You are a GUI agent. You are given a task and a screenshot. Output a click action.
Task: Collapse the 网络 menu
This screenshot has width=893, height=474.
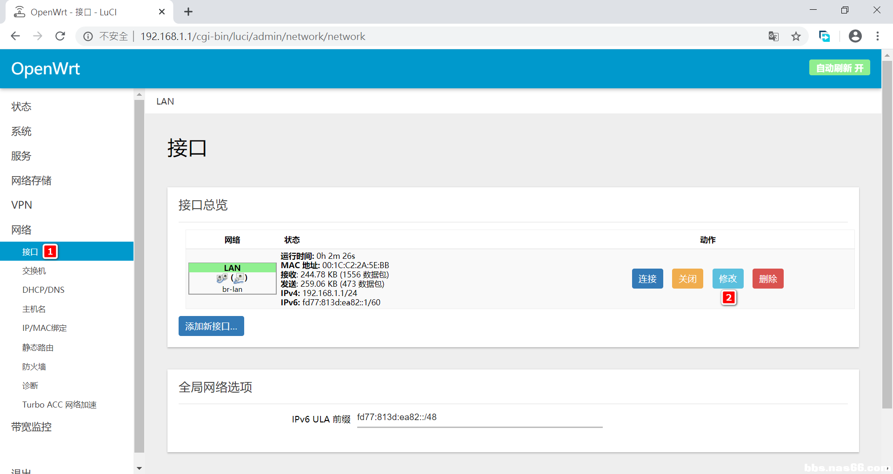[21, 230]
